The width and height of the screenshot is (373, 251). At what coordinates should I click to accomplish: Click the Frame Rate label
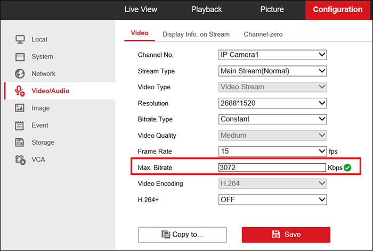click(x=155, y=152)
